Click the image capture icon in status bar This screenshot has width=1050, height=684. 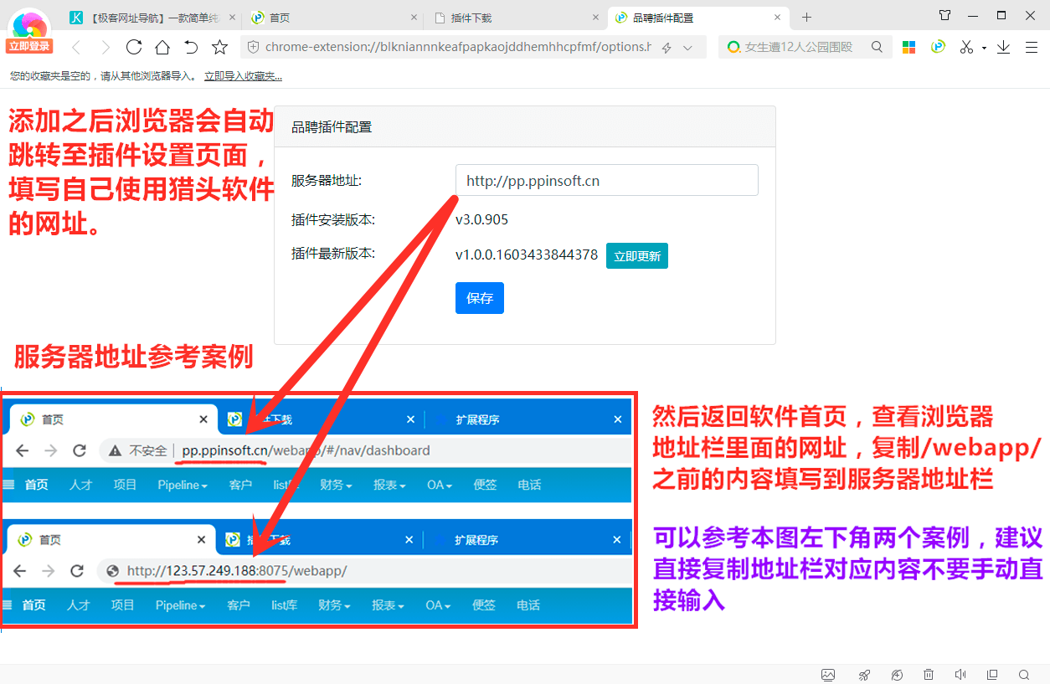828,675
